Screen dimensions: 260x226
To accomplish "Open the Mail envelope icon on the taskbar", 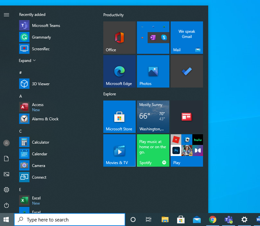I will point(197,220).
